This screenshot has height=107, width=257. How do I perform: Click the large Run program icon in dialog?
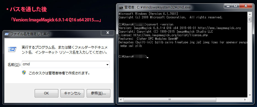(x=12, y=49)
